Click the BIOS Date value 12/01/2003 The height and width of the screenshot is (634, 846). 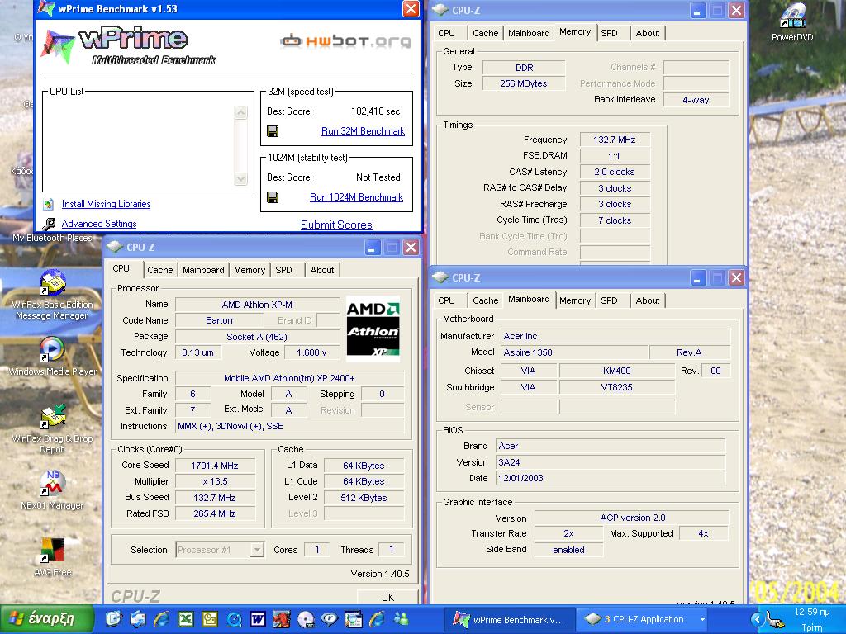pos(611,478)
